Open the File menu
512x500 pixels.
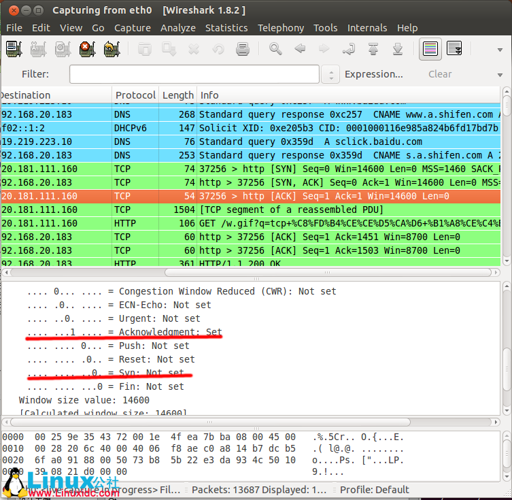[x=14, y=28]
